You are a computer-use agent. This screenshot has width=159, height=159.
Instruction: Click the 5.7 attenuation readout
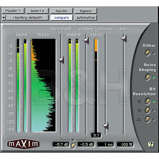pos(96,135)
